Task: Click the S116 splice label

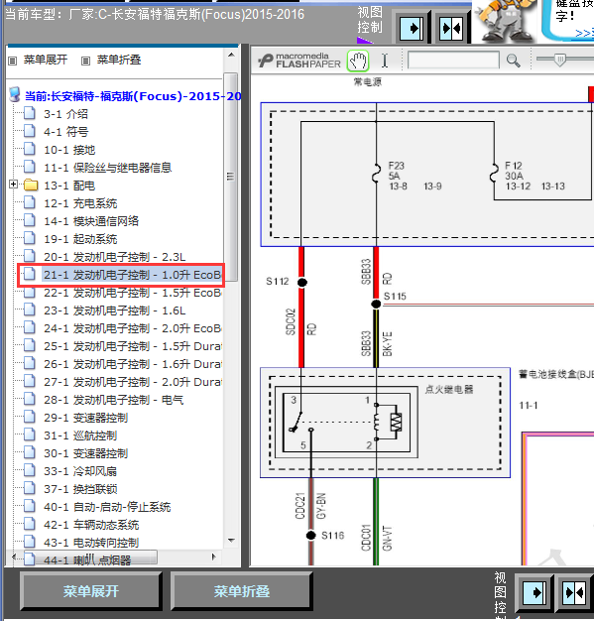Action: 332,536
